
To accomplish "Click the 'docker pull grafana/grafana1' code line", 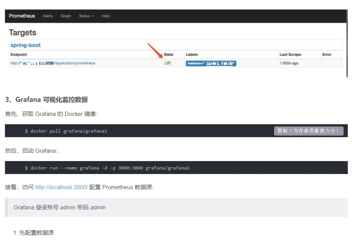I will (66, 131).
